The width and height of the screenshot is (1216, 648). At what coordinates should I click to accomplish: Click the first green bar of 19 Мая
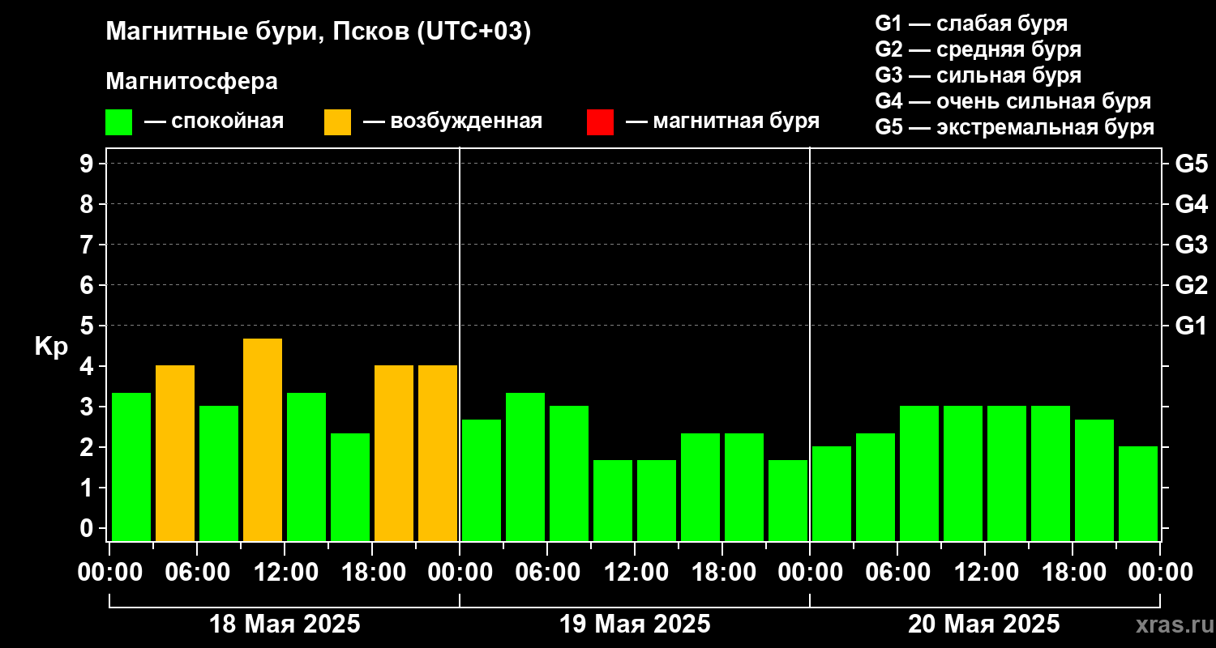pyautogui.click(x=482, y=480)
